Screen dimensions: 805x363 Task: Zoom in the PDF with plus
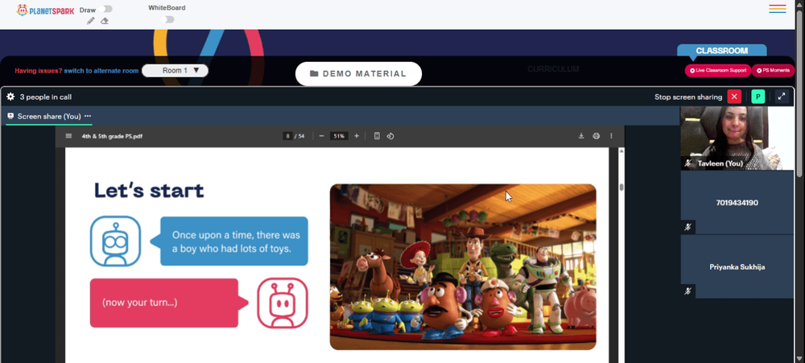click(357, 136)
